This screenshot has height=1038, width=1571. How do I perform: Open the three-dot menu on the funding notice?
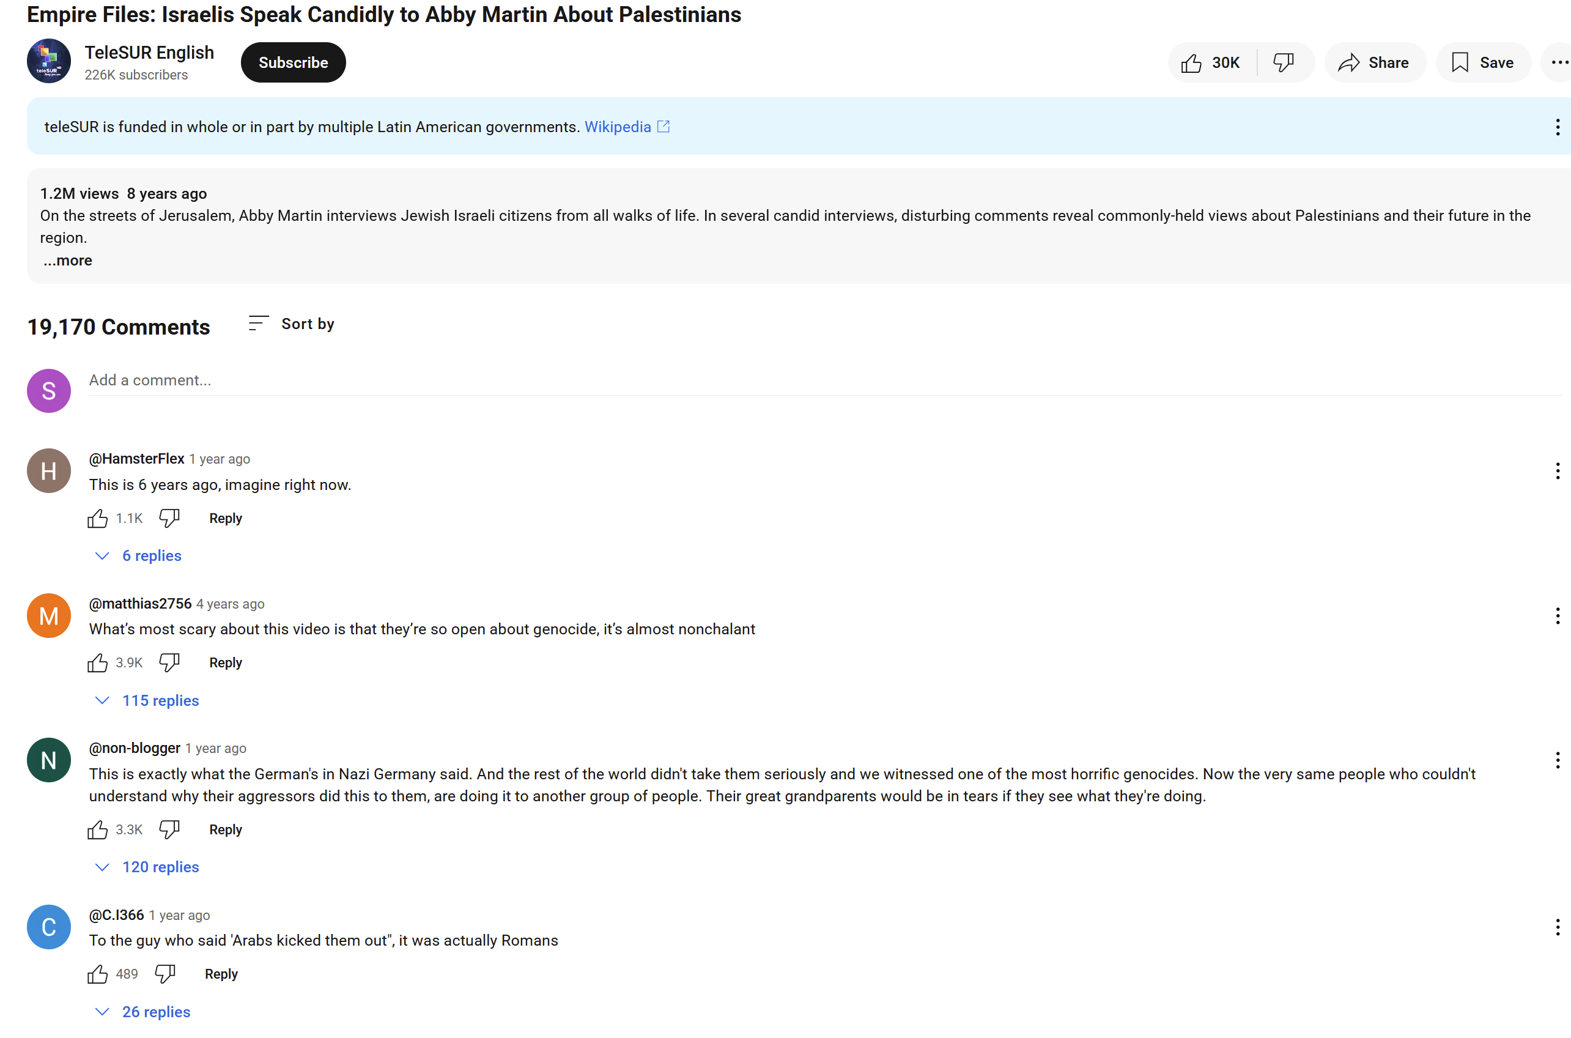click(x=1557, y=127)
